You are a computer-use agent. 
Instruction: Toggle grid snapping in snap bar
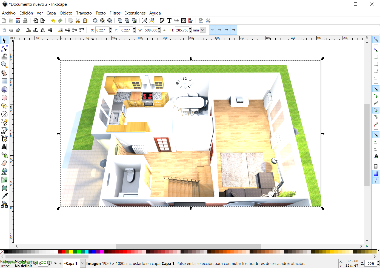pyautogui.click(x=376, y=174)
